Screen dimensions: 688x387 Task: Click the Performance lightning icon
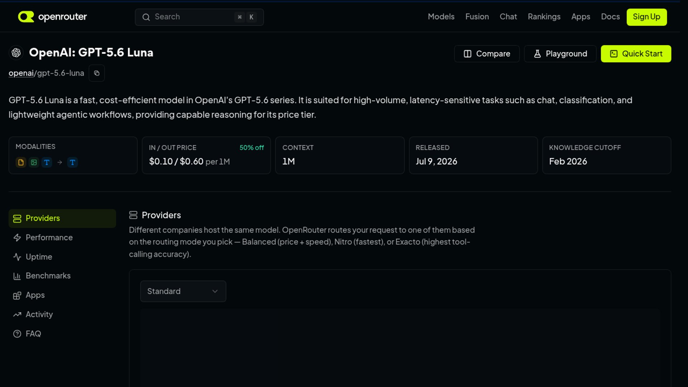[17, 238]
